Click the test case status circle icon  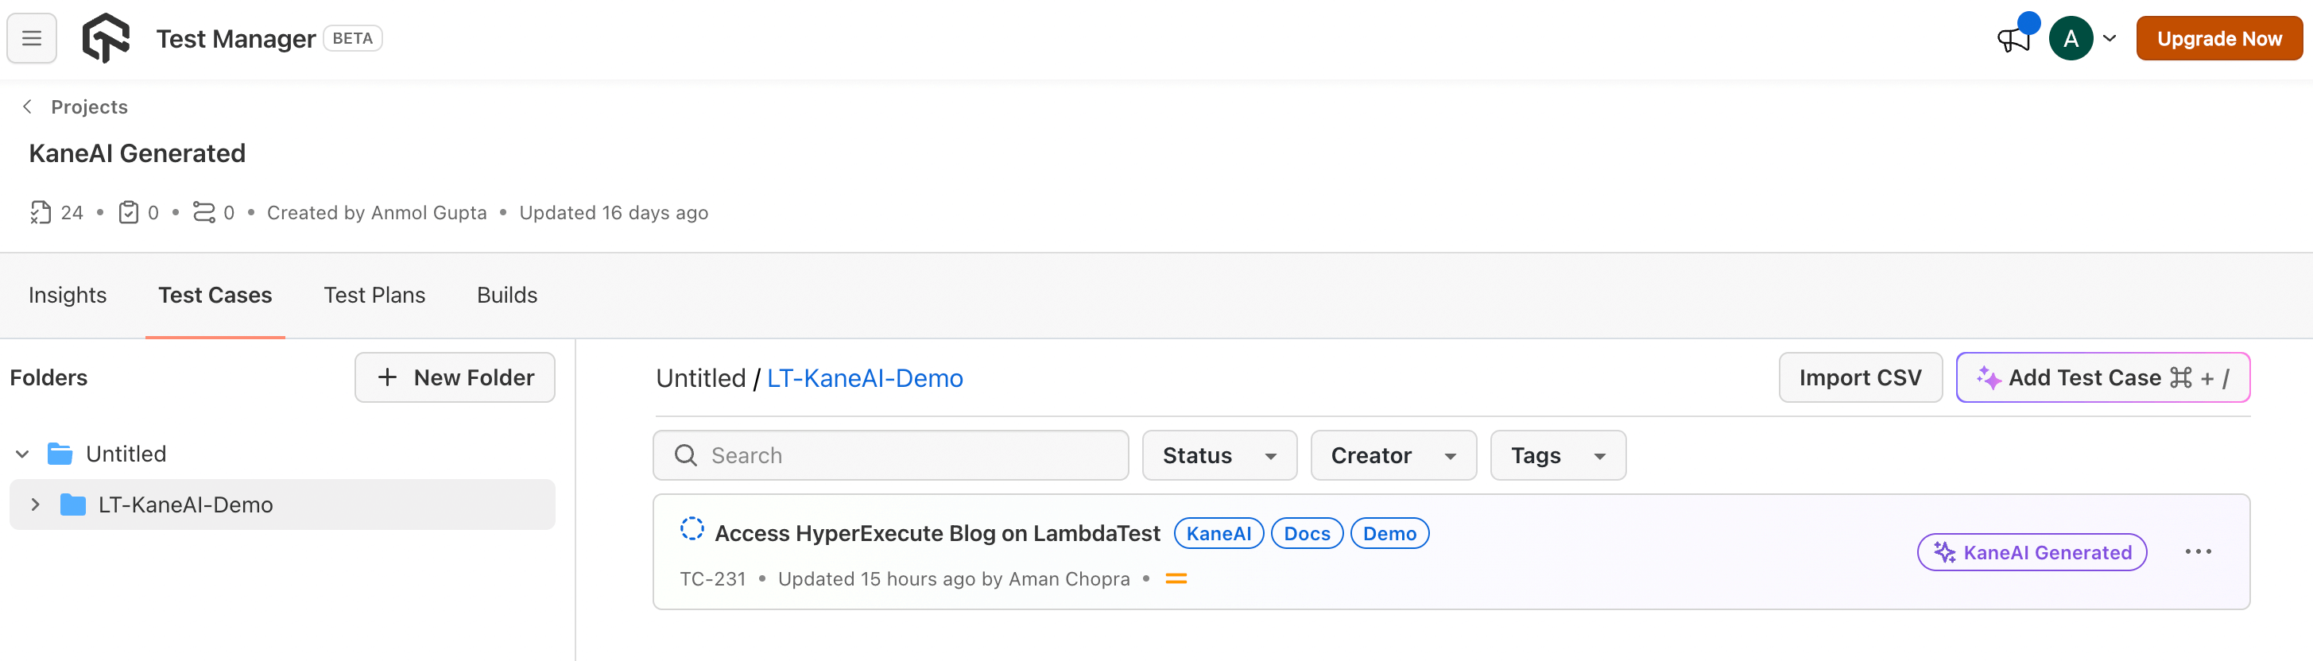[692, 529]
